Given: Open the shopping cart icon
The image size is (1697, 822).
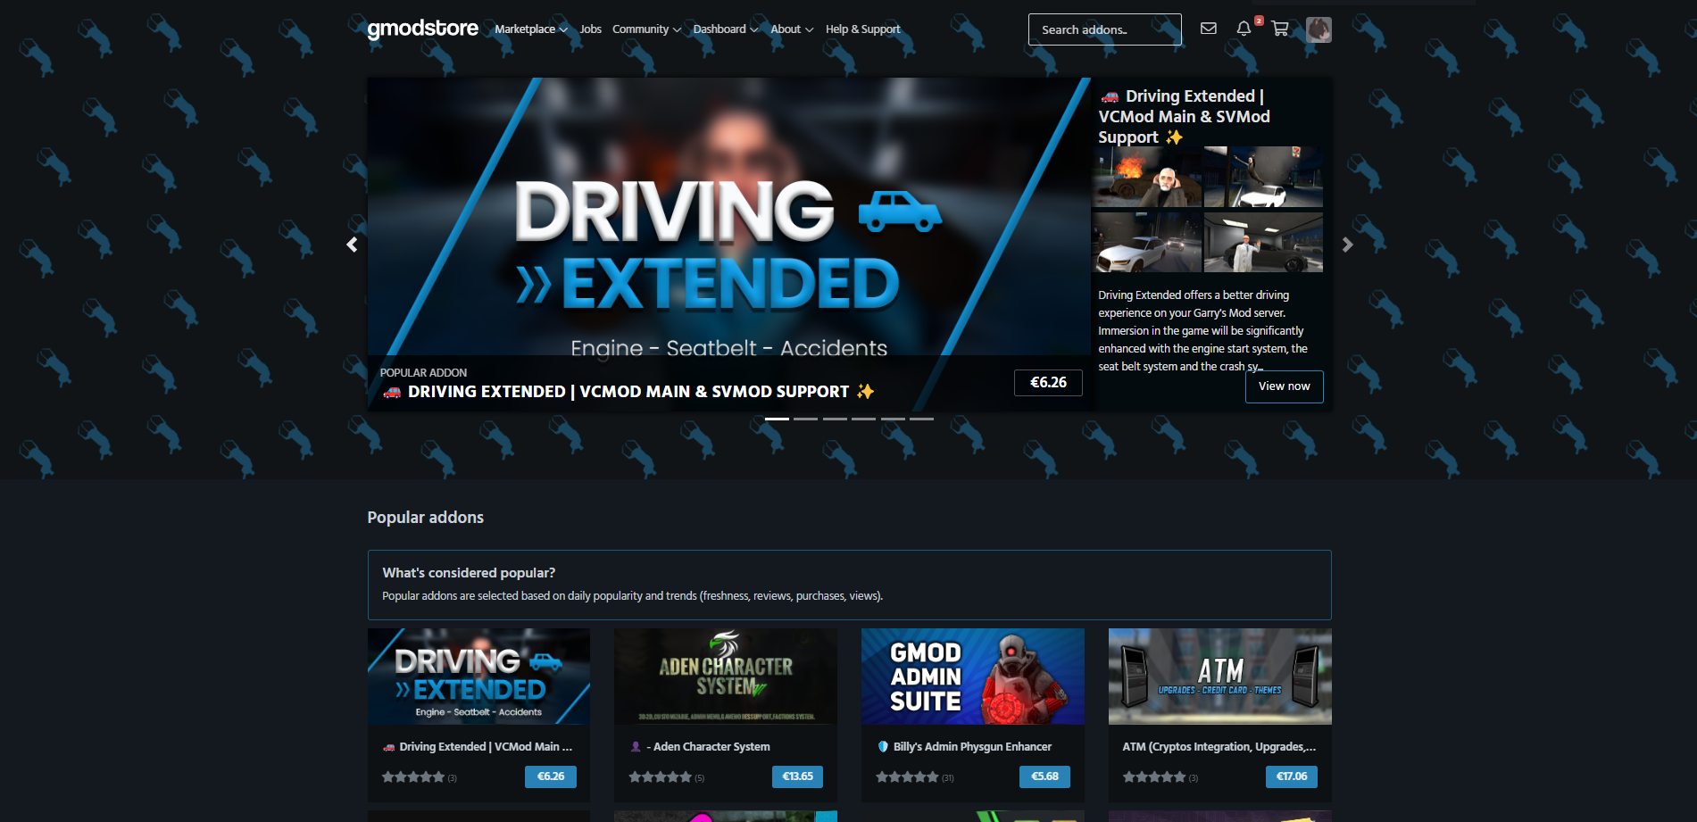Looking at the screenshot, I should [1280, 29].
